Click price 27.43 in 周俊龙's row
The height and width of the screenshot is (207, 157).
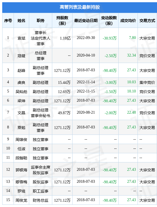click(131, 200)
